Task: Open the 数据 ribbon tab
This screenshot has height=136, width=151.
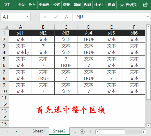Action: pos(67,5)
